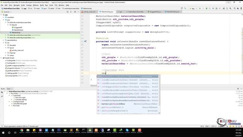Image resolution: width=243 pixels, height=137 pixels.
Task: Expand the generatedJava folder
Action: point(3,40)
